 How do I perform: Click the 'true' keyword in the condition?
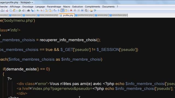49,50
